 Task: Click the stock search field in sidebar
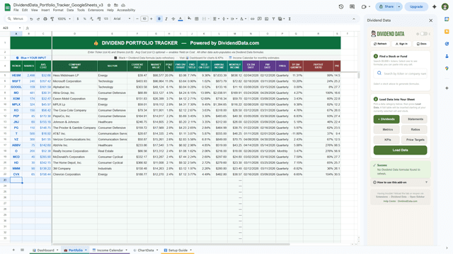click(x=400, y=73)
